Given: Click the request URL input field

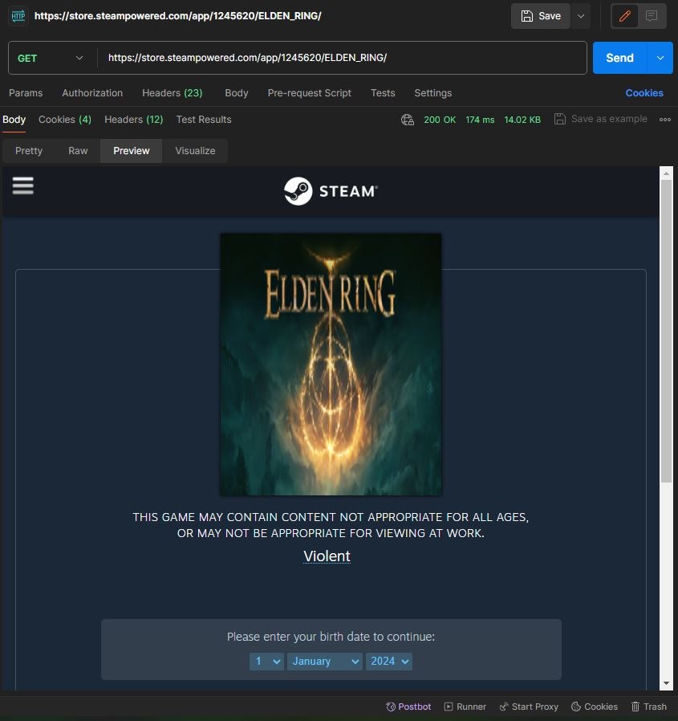Looking at the screenshot, I should tap(342, 58).
